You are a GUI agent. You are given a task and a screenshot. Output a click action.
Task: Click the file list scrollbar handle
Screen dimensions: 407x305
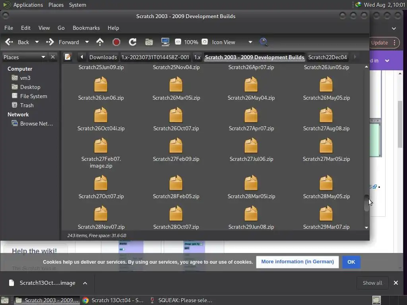point(366,203)
